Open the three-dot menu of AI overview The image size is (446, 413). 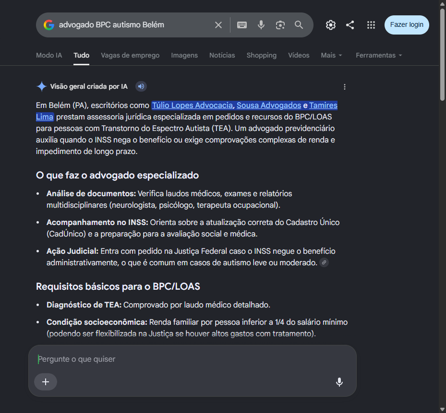pos(344,87)
